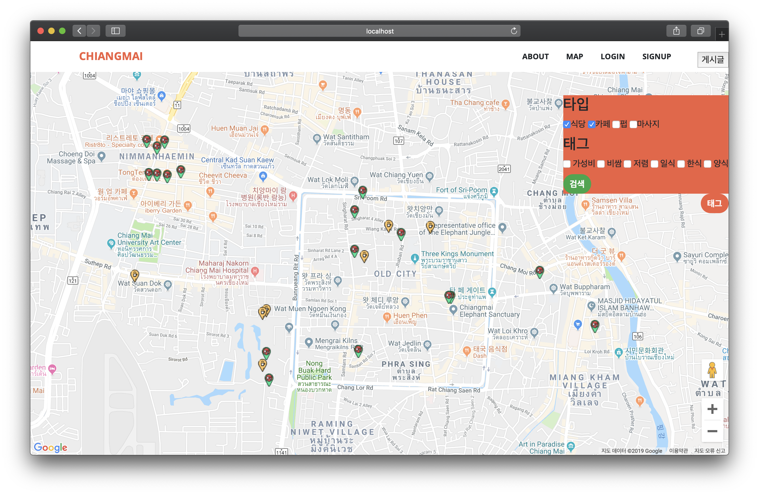Click the yellow cafe marker near Wat Suan Dok
759x495 pixels.
[x=135, y=275]
